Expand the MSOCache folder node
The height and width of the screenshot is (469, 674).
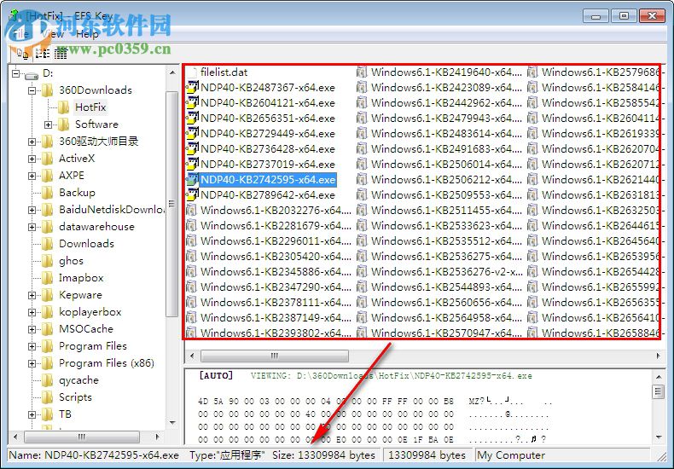pos(32,329)
